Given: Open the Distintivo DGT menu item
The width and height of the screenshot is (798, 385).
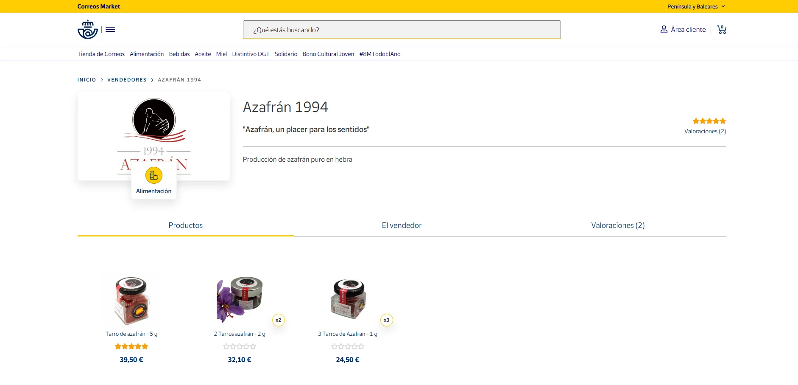Looking at the screenshot, I should pyautogui.click(x=251, y=54).
